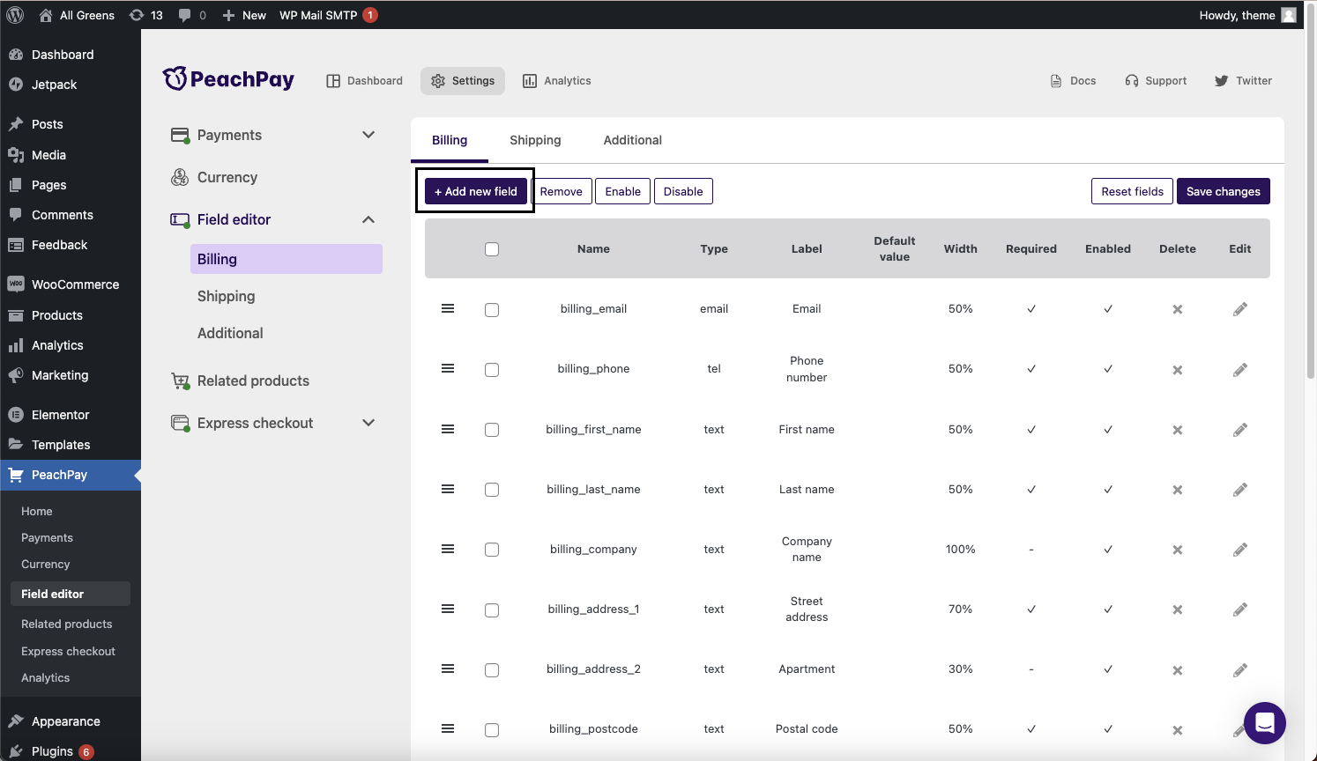
Task: Open Plugins in the WordPress menu
Action: pos(71,751)
